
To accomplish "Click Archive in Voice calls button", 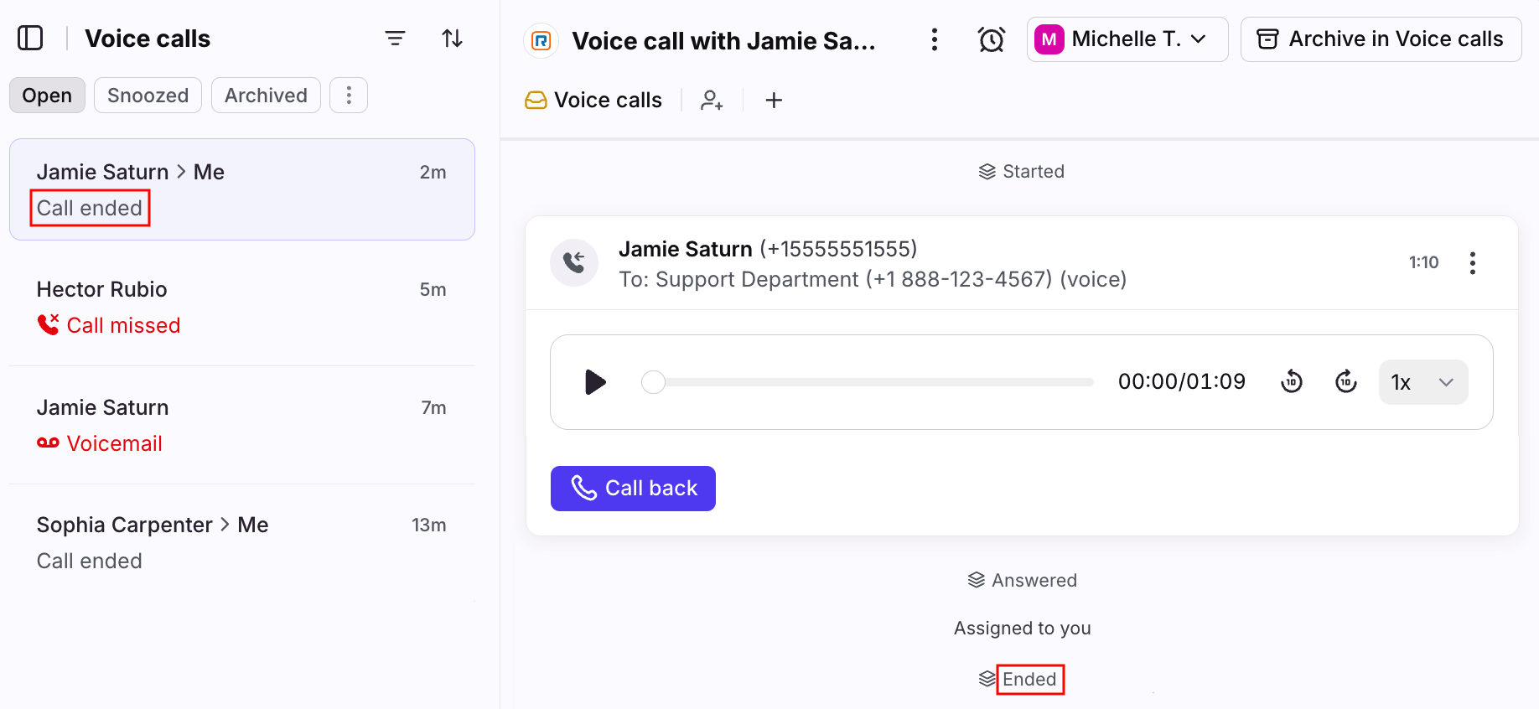I will pos(1381,39).
